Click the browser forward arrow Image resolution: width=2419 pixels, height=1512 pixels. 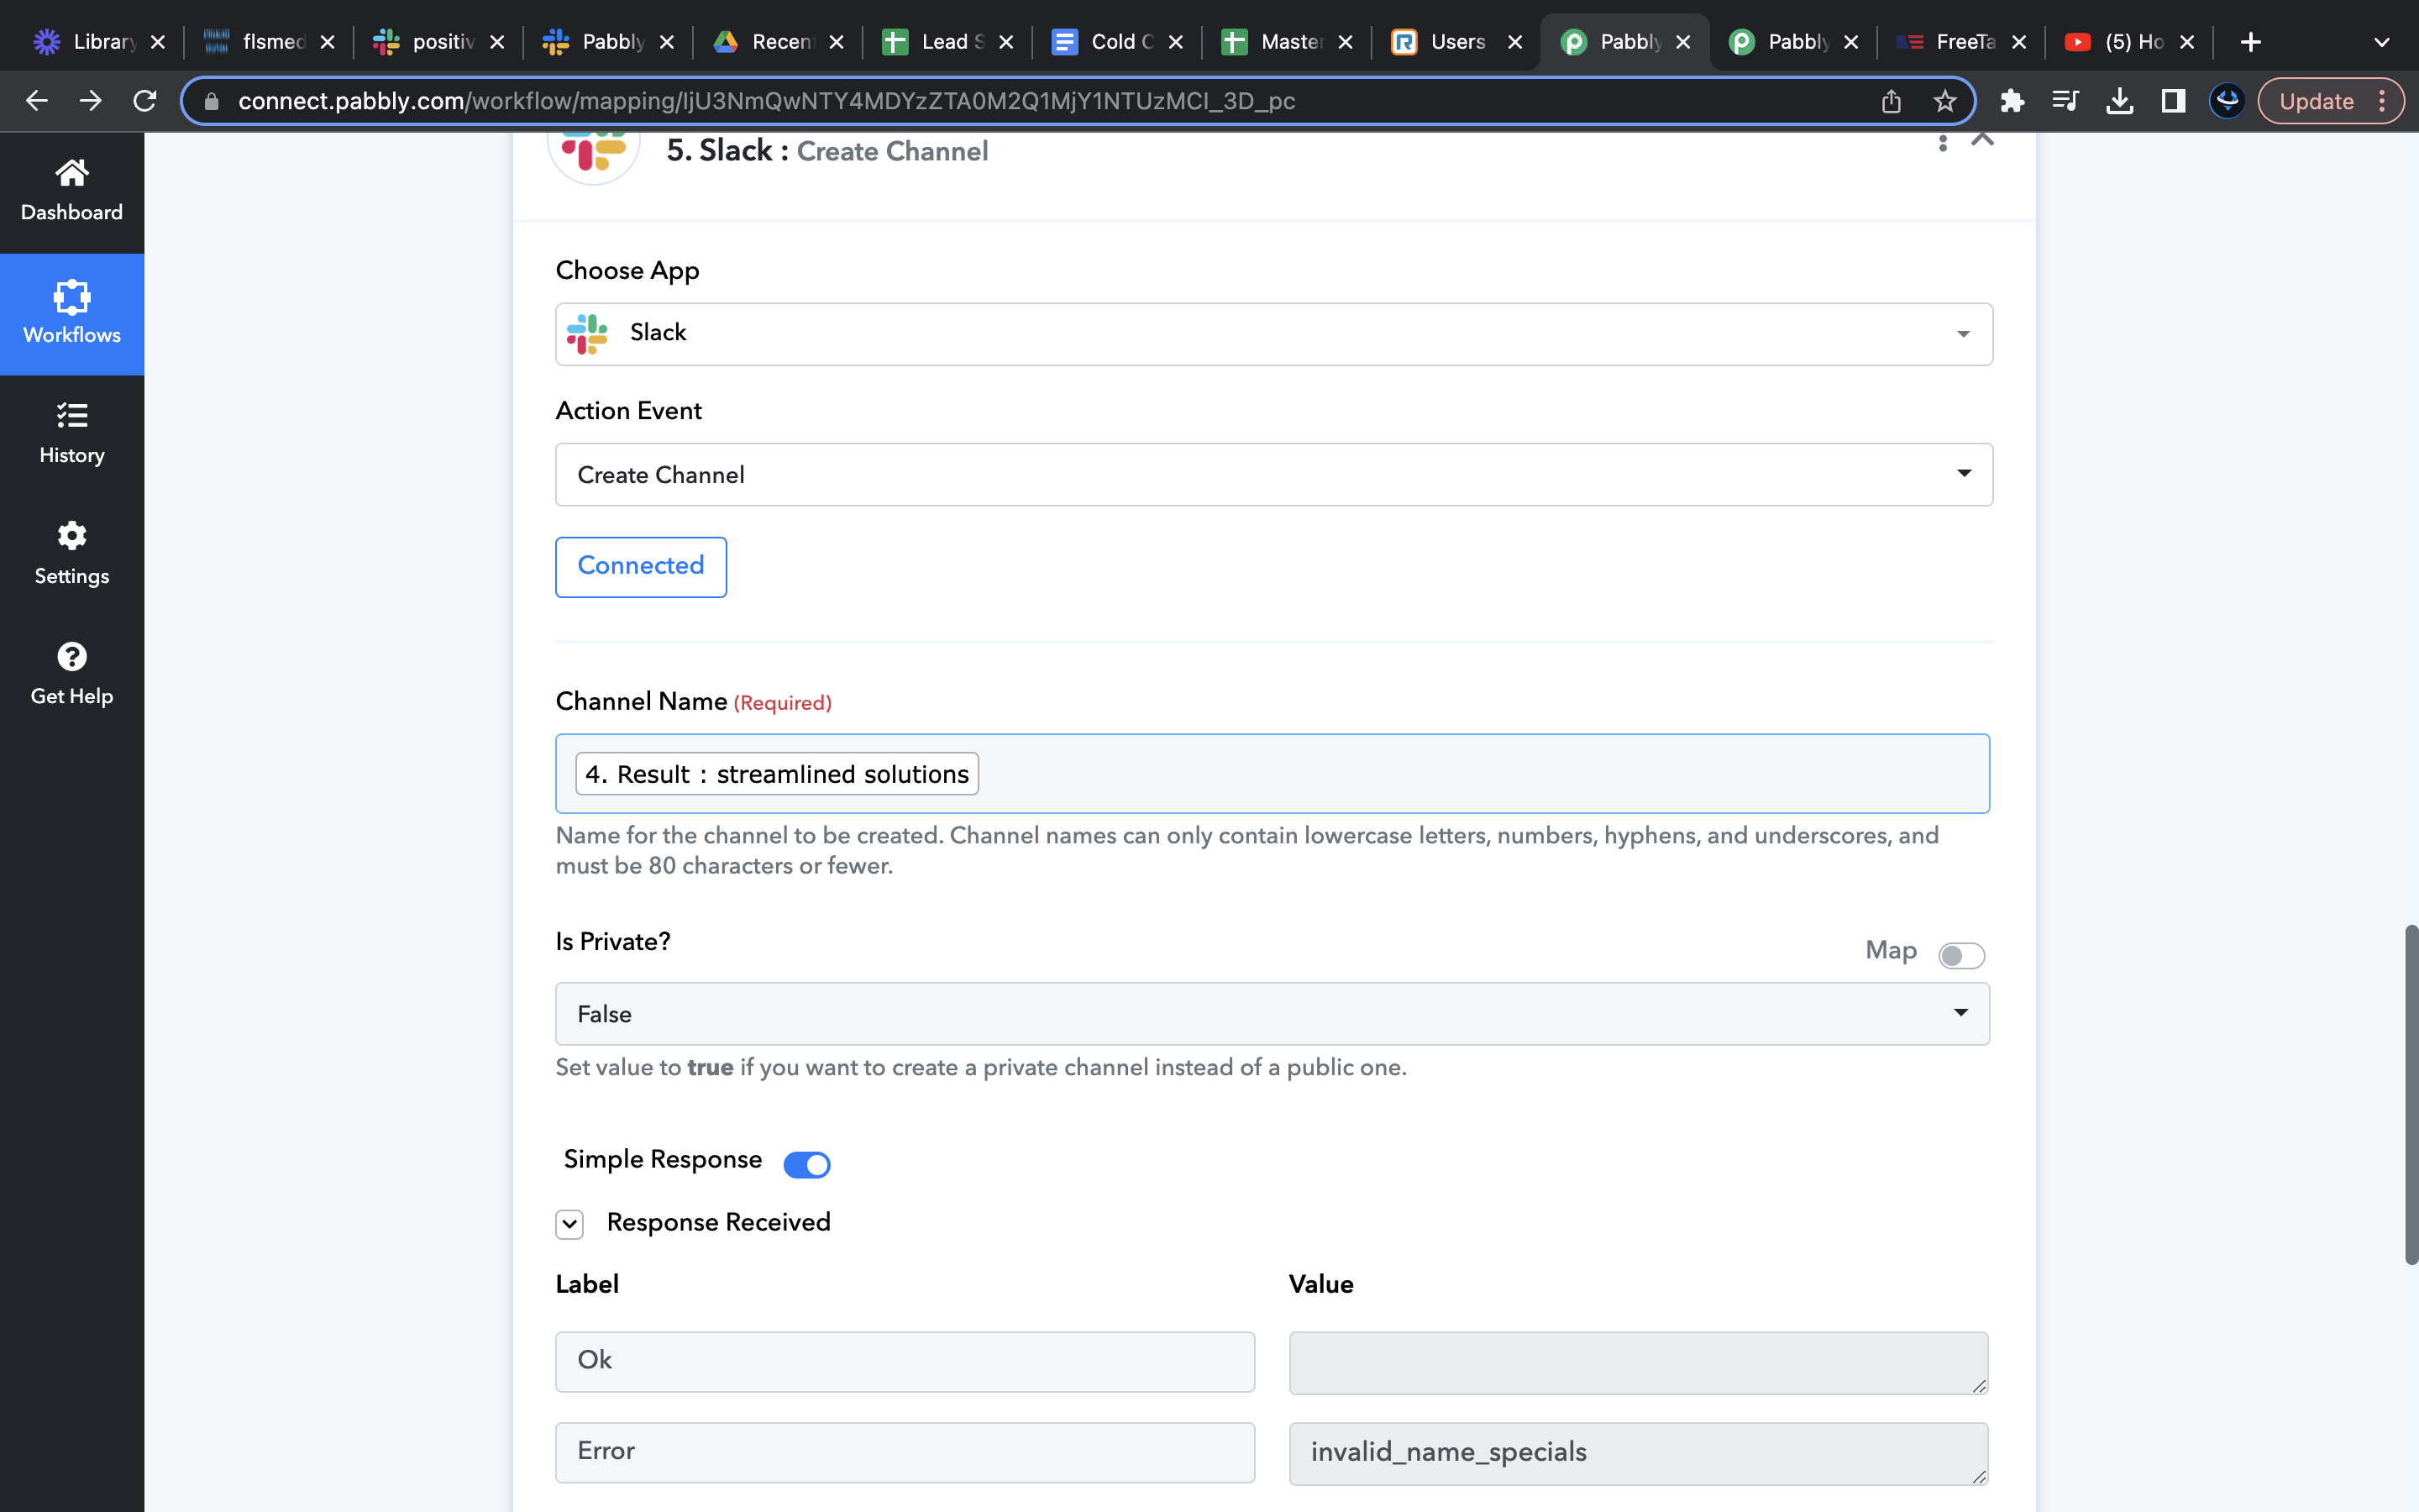click(x=91, y=101)
